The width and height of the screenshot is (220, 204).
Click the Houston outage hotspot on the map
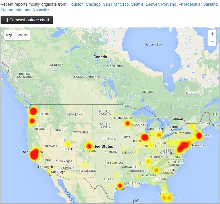120,186
